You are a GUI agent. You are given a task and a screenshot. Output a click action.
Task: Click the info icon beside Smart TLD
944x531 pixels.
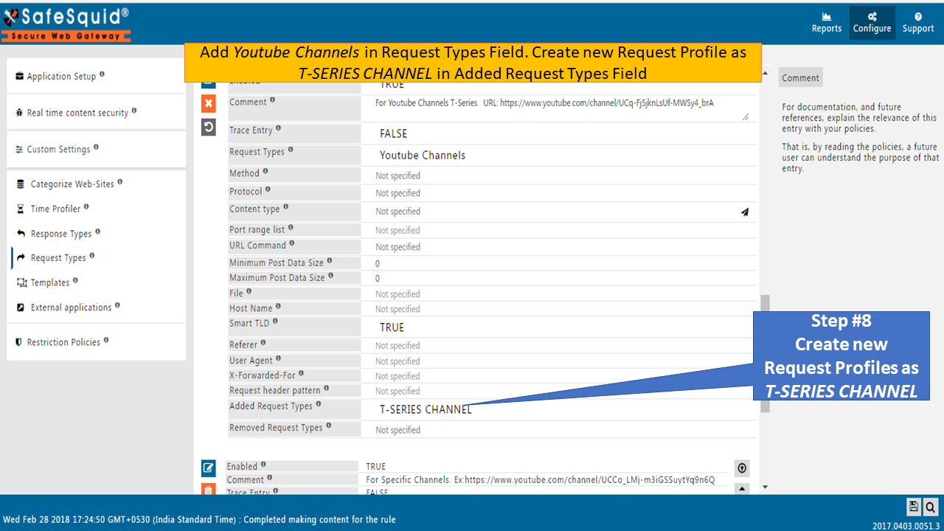pos(274,322)
